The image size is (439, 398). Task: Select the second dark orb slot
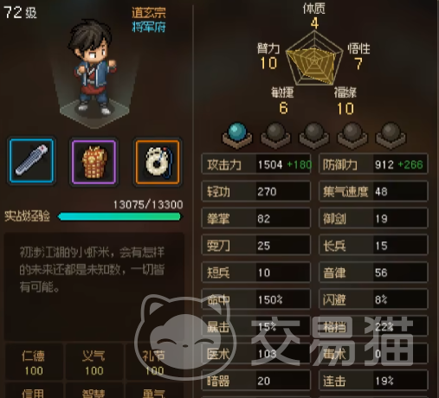[x=275, y=135]
